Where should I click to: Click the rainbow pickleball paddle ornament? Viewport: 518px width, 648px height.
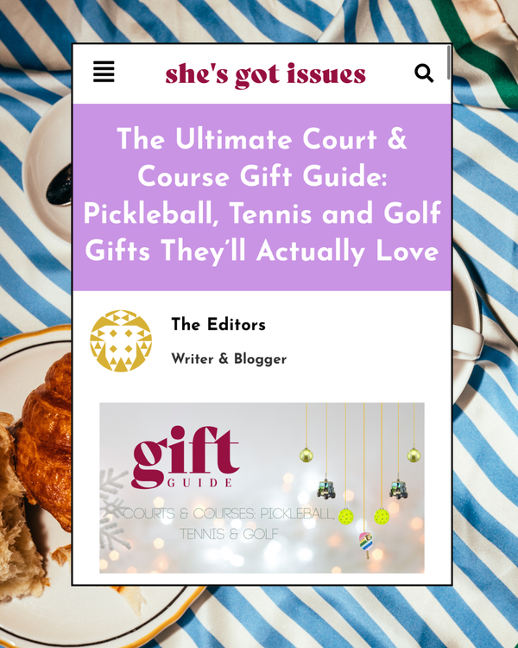click(365, 543)
